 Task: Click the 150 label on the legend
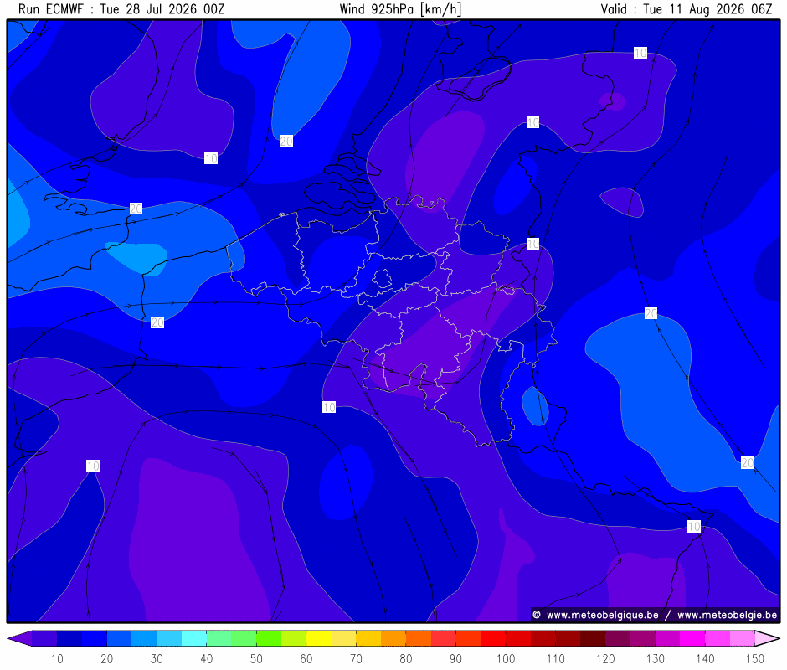755,658
